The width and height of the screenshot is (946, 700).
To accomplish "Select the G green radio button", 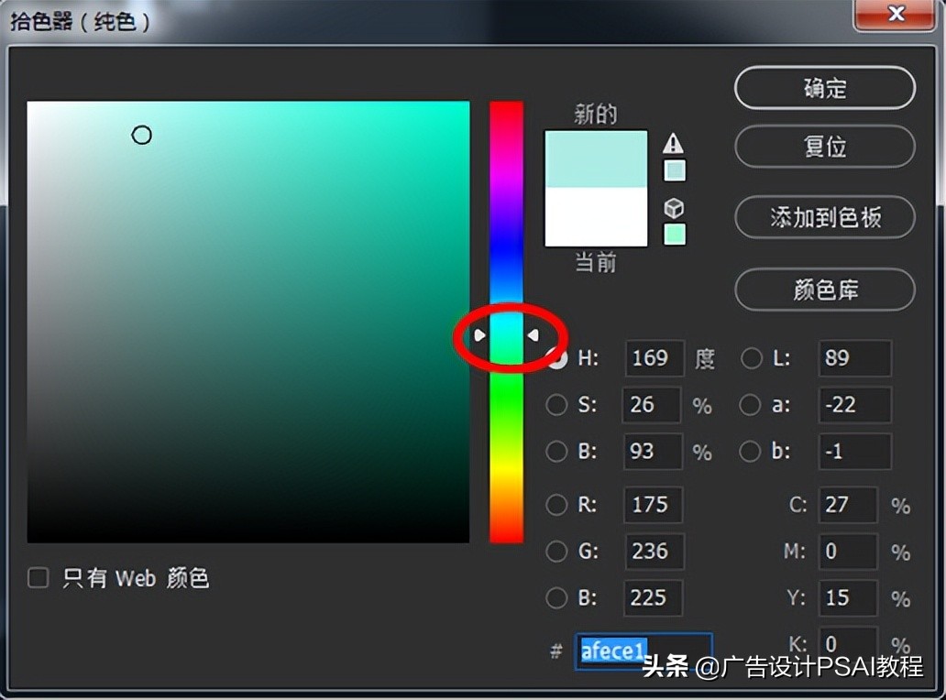I will pyautogui.click(x=556, y=551).
